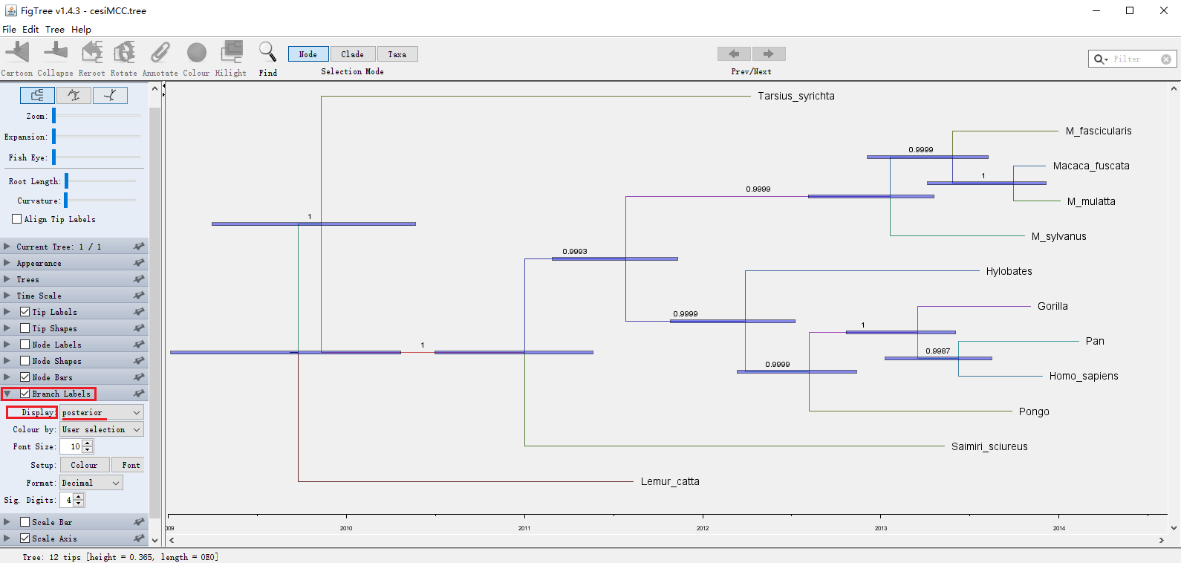Uncheck the Branch Labels checkbox
The width and height of the screenshot is (1181, 563).
[25, 394]
